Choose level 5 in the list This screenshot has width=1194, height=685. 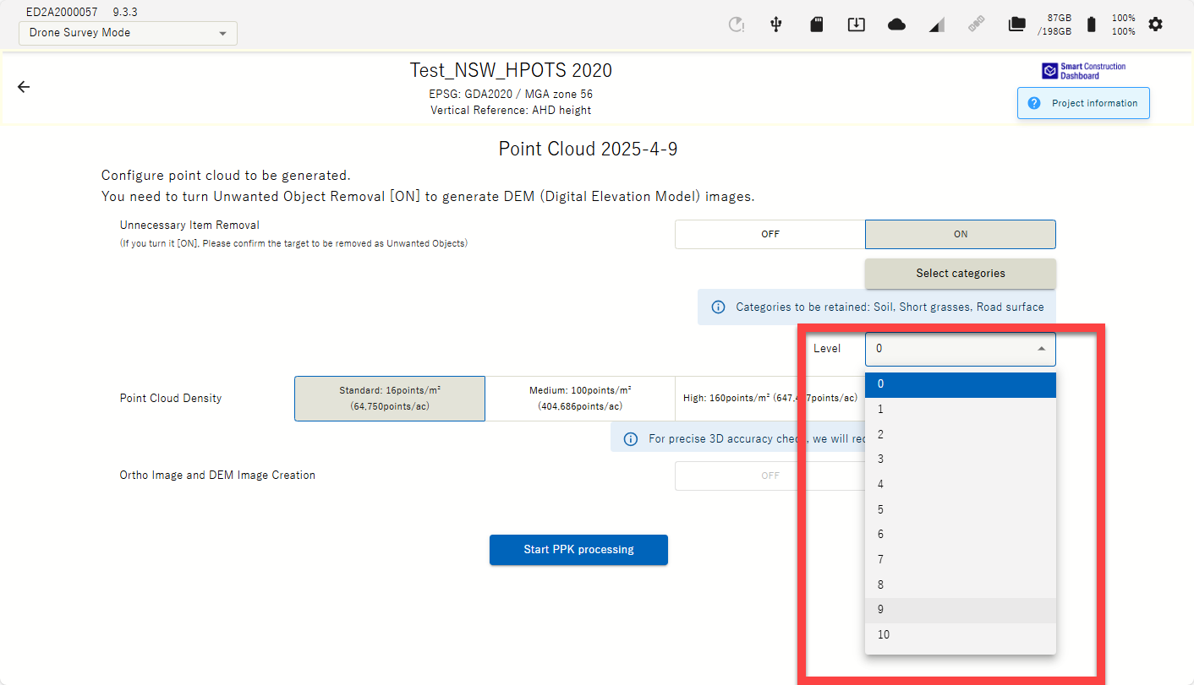(x=960, y=509)
